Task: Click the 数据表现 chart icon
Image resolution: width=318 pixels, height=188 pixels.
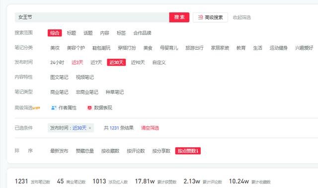Action: [x=89, y=108]
